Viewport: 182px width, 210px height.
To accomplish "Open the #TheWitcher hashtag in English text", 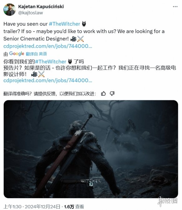I will point(65,24).
